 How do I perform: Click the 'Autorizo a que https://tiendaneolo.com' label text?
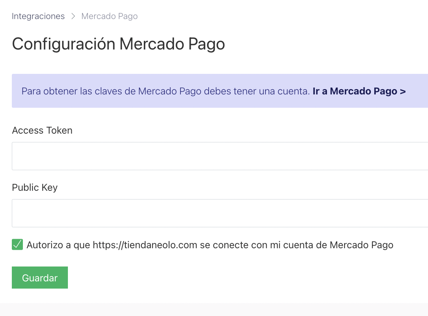[x=210, y=245]
